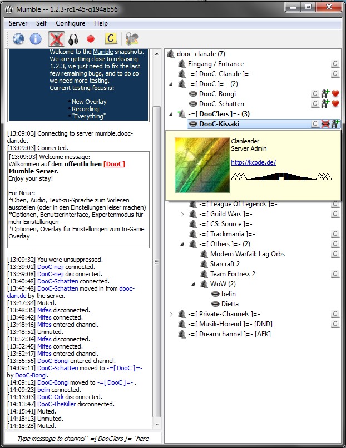The image size is (346, 448).
Task: Select the Dreamchannel [AFK] channel
Action: pyautogui.click(x=229, y=334)
